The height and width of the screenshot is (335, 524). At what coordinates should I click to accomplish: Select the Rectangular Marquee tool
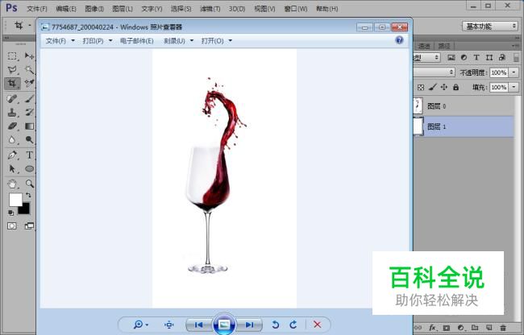(x=12, y=56)
